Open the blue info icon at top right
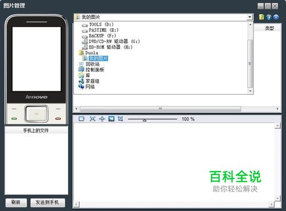The height and width of the screenshot is (211, 286). (x=276, y=17)
